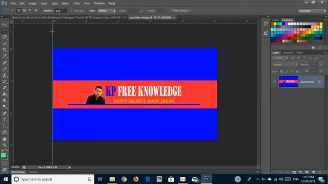Click the Refine Edge button
Image resolution: width=328 pixels, height=184 pixels.
tap(181, 11)
